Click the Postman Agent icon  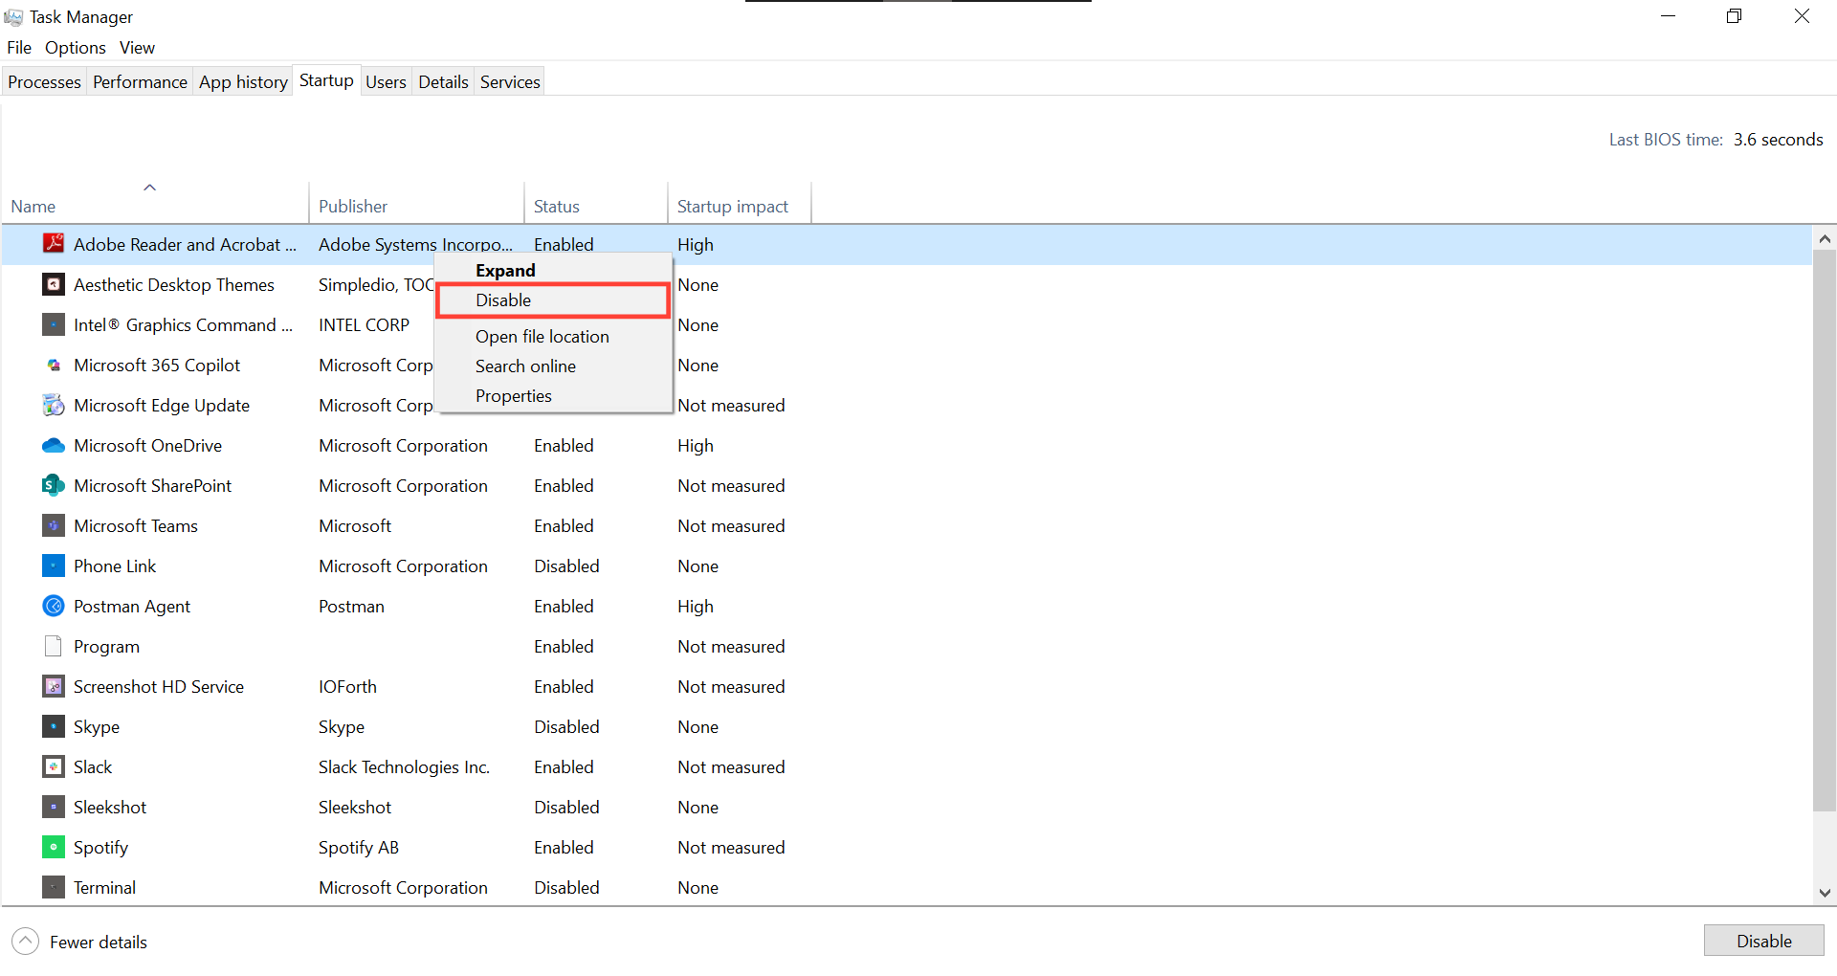coord(54,606)
